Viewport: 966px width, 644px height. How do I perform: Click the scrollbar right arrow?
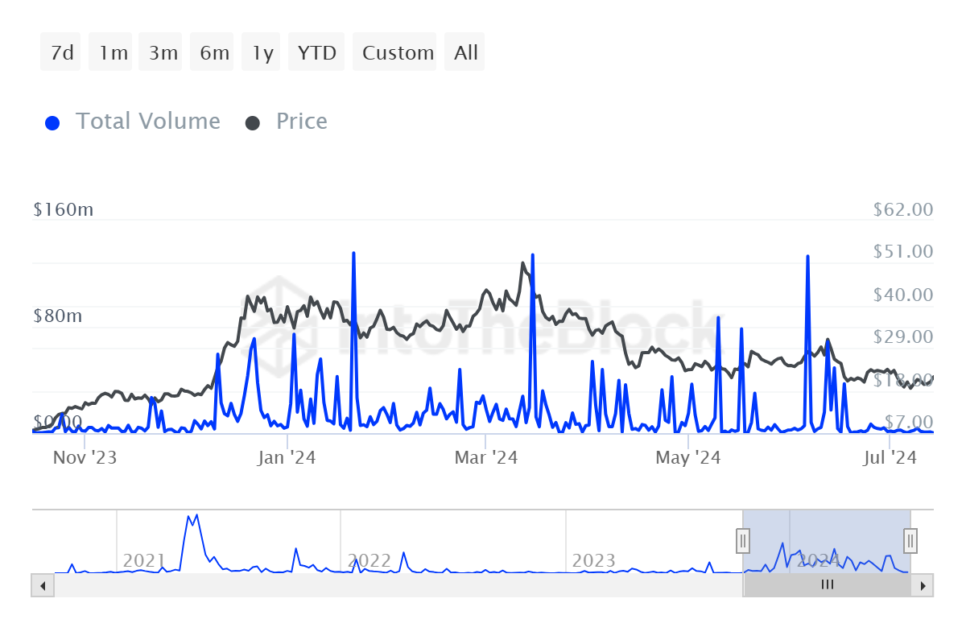(x=923, y=585)
